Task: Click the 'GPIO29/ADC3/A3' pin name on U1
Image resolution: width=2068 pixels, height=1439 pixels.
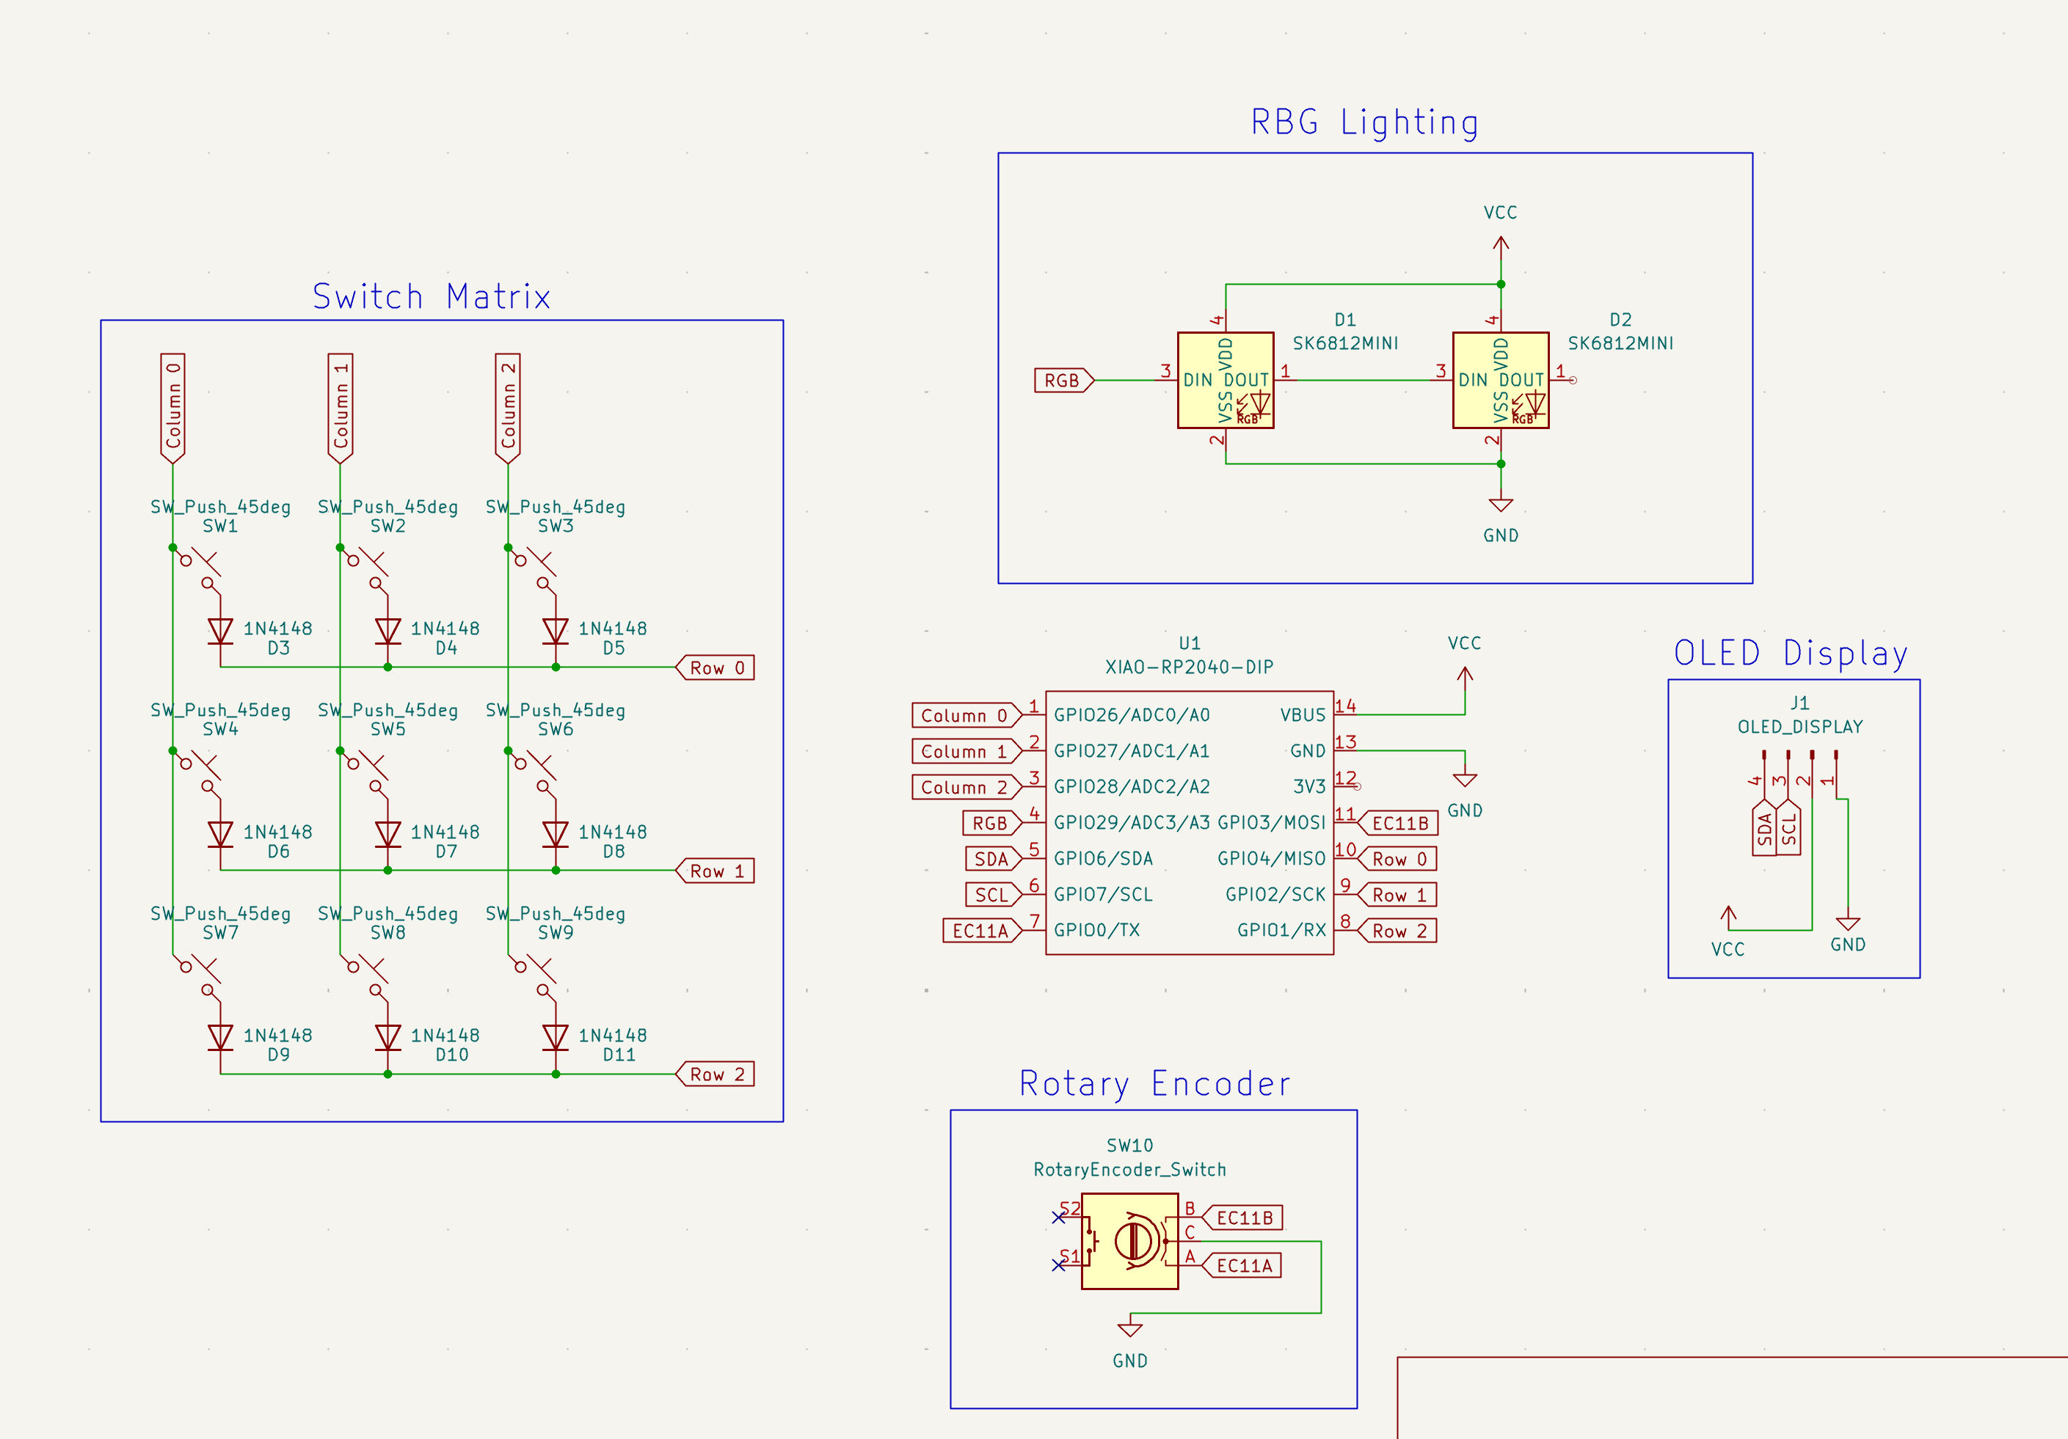Action: coord(1132,822)
